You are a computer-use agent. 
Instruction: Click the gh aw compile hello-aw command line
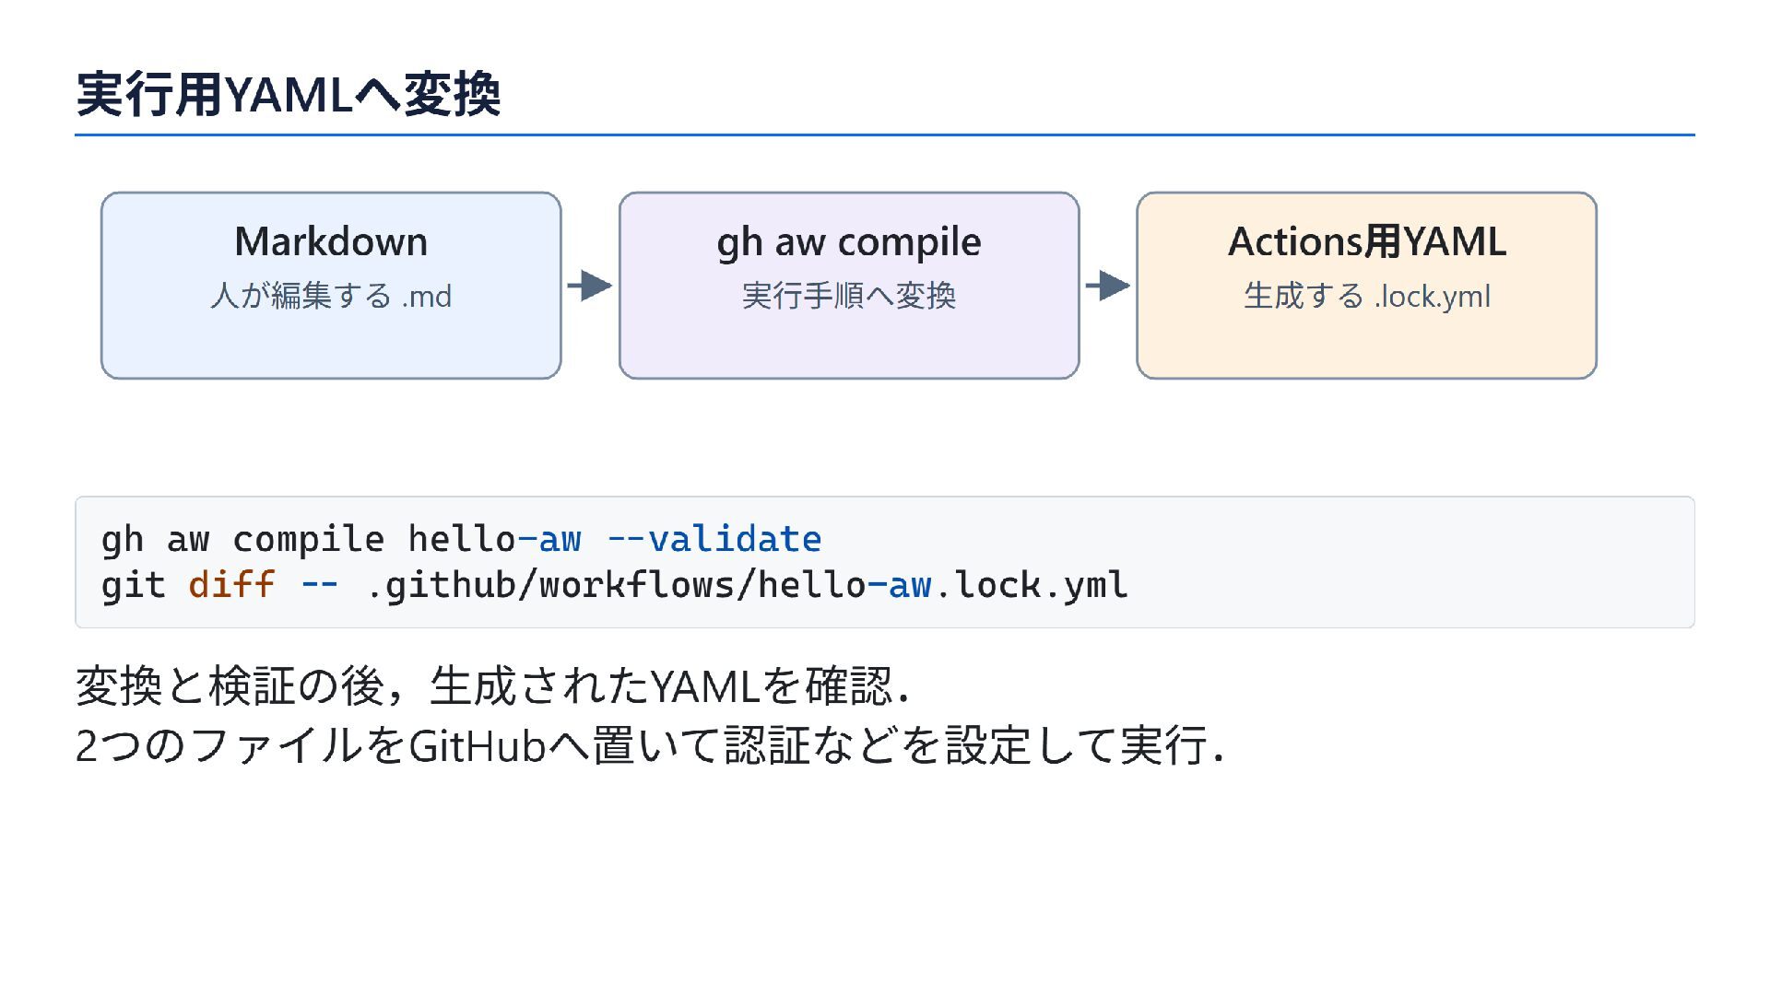click(x=461, y=540)
